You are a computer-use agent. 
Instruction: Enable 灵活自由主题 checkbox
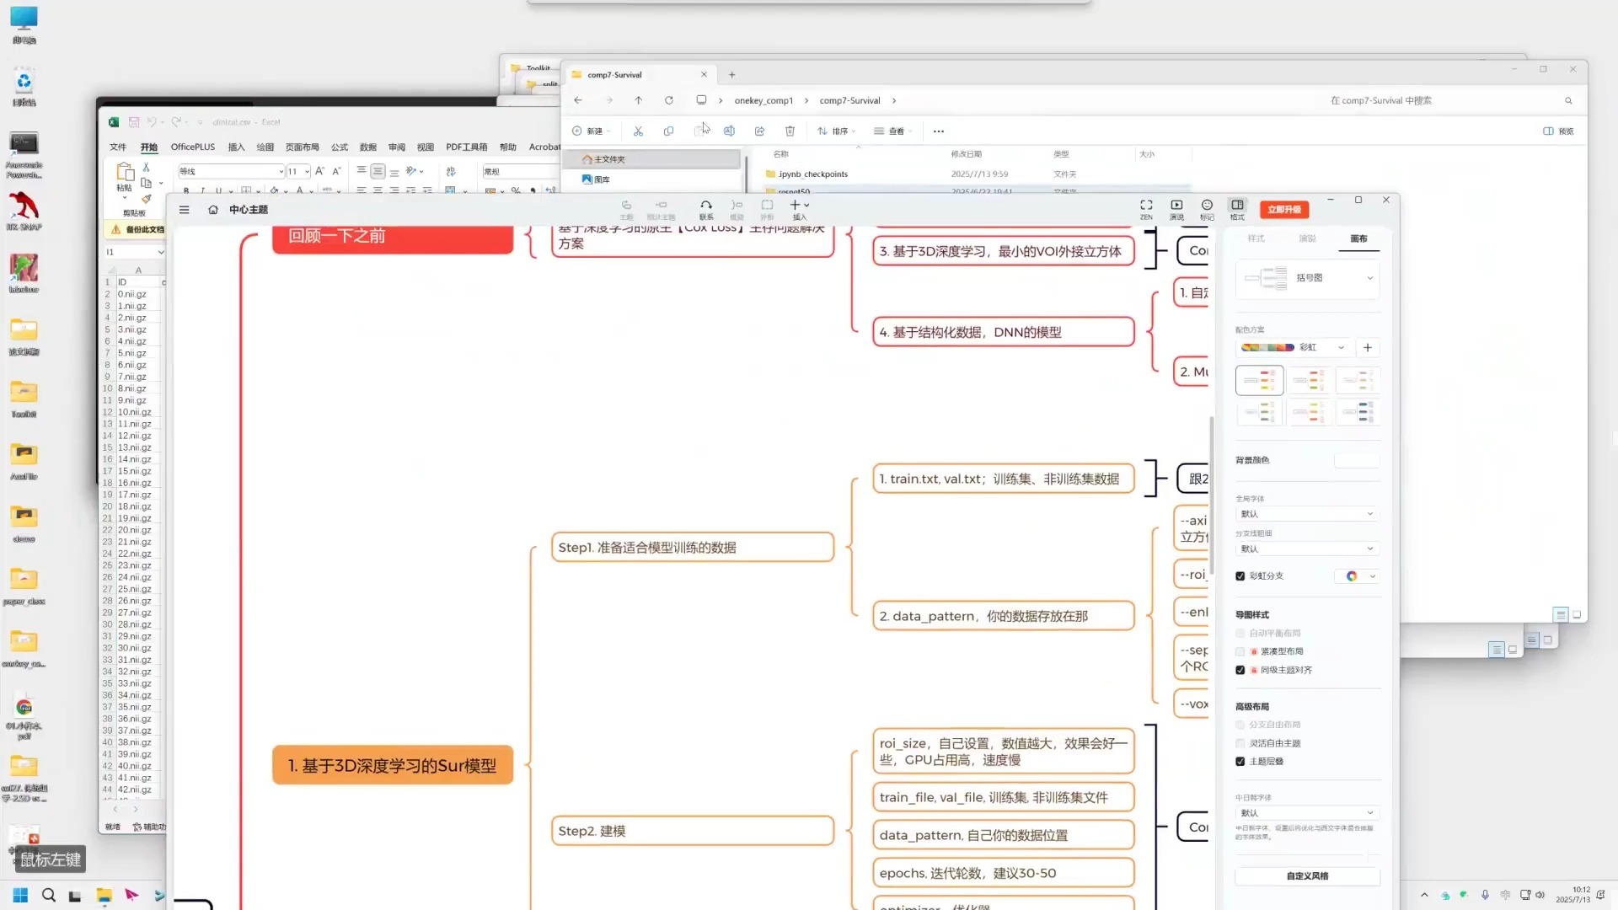pos(1240,743)
